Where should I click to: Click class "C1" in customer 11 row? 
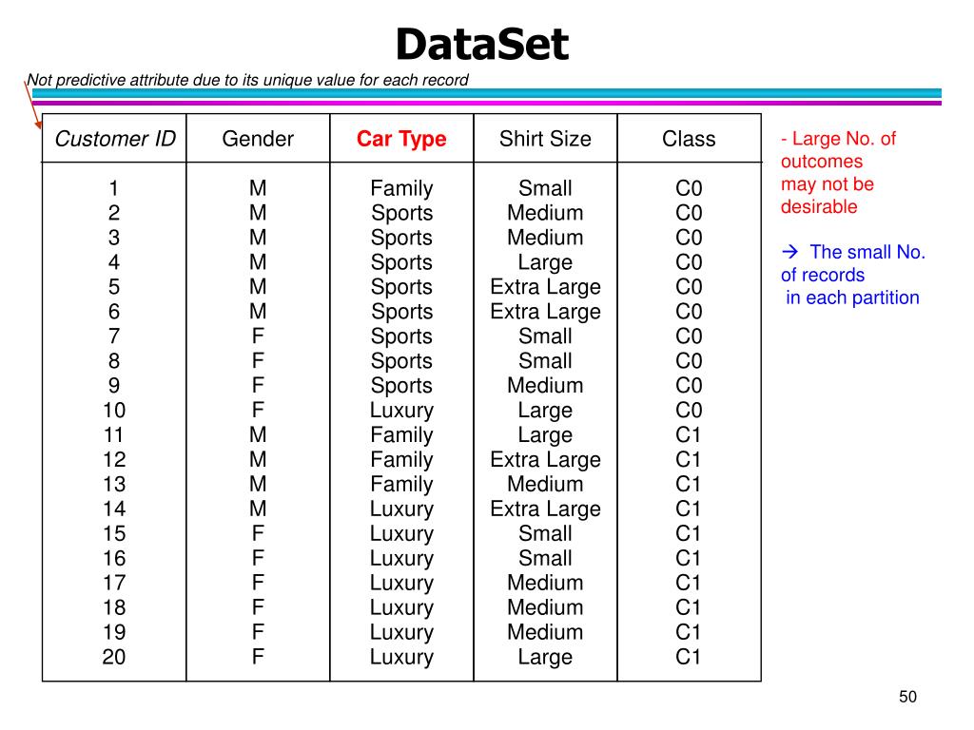tap(689, 434)
